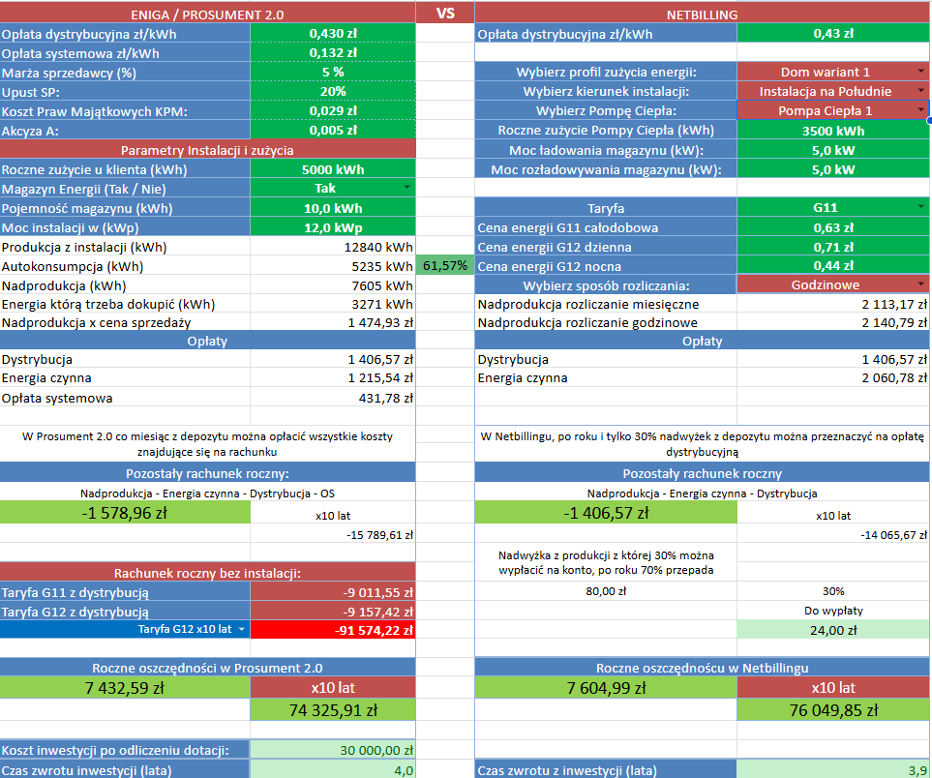Open the Magazyn Energii "Tak" dropdown
The image size is (932, 778).
coord(406,188)
